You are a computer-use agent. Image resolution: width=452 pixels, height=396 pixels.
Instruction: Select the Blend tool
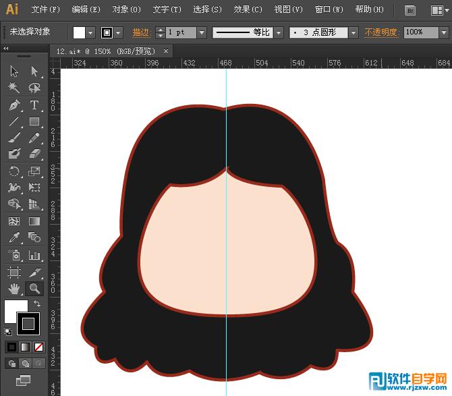pos(34,237)
